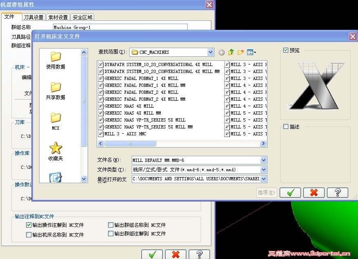This screenshot has height=259, width=358.
Task: Accept 机器群组属性 dialog with green checkmark
Action: [152, 254]
